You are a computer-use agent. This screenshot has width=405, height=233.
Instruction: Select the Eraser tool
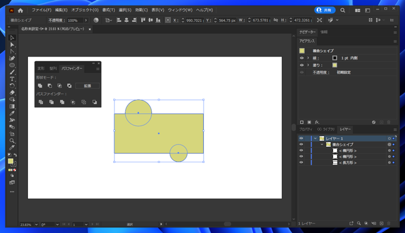pyautogui.click(x=12, y=93)
